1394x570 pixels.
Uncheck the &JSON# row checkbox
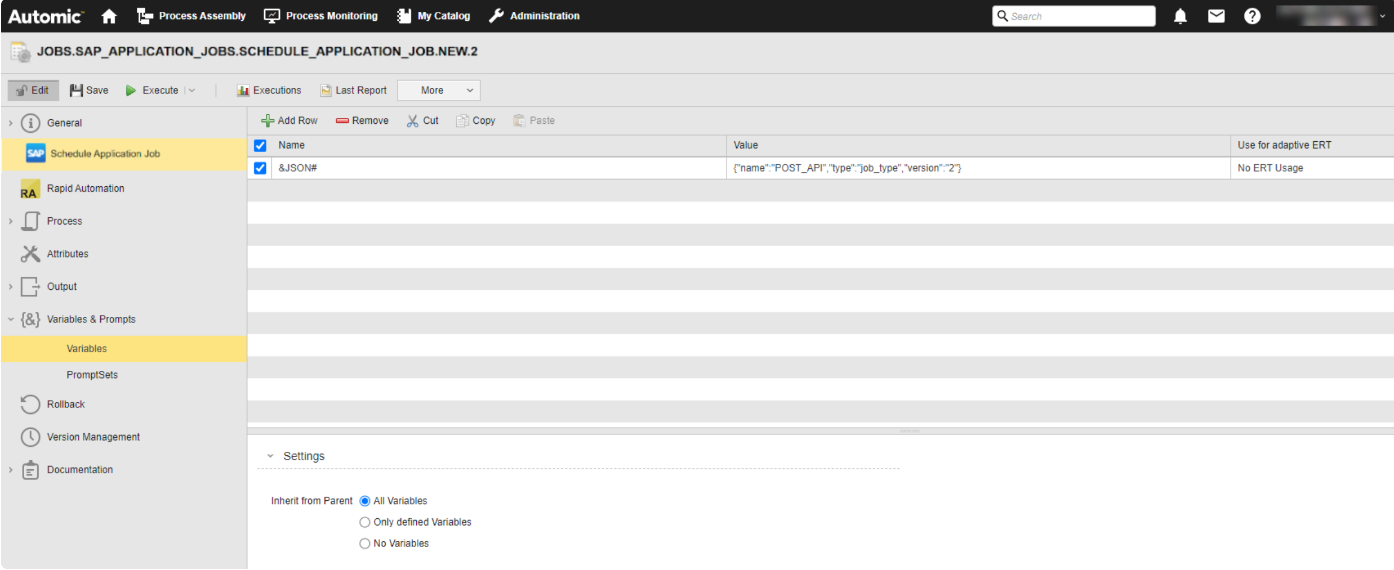pyautogui.click(x=260, y=168)
